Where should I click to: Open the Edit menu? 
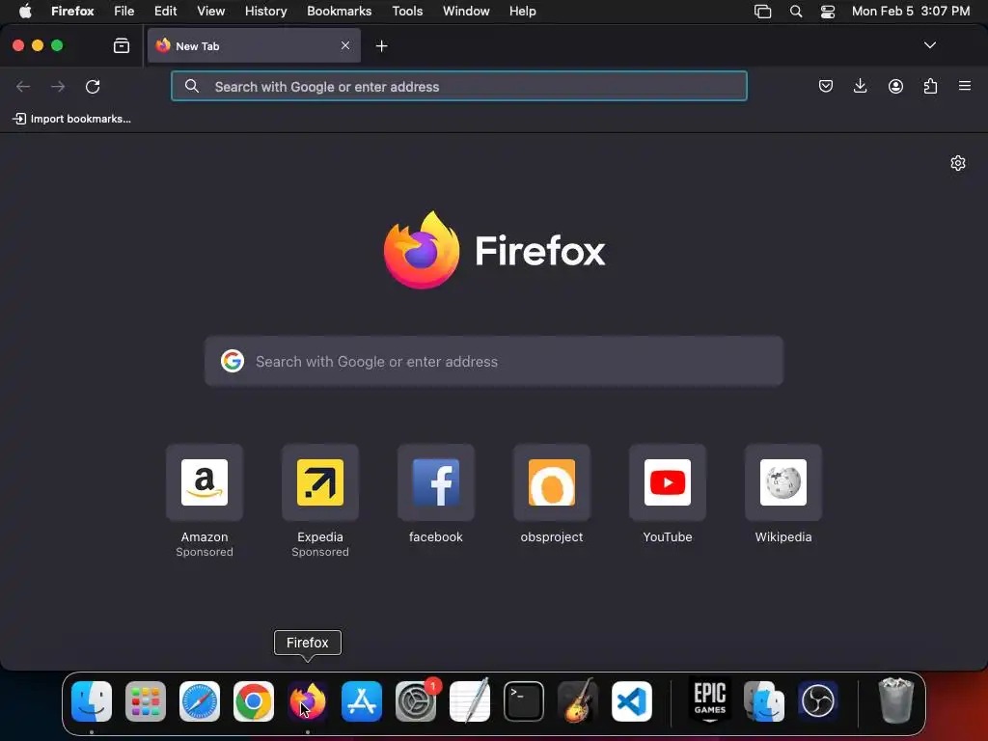coord(165,12)
